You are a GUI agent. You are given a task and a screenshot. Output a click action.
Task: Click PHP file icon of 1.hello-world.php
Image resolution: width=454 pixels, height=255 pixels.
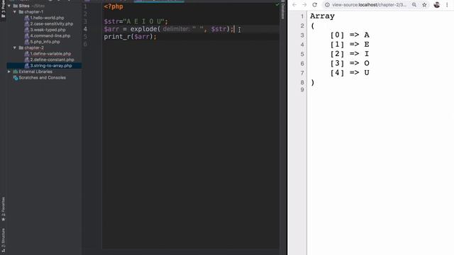(x=27, y=18)
